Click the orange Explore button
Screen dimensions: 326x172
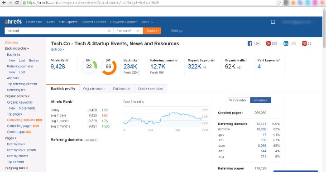click(x=152, y=30)
